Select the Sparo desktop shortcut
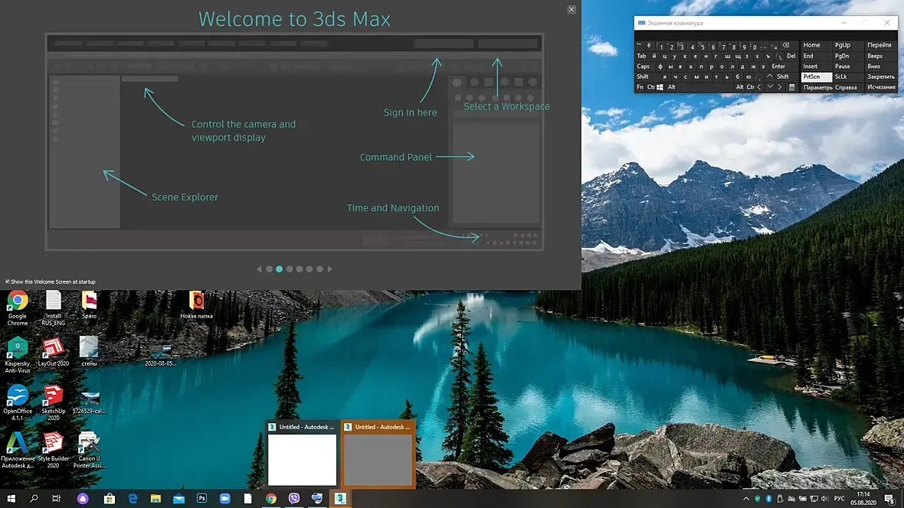This screenshot has width=904, height=508. [90, 304]
